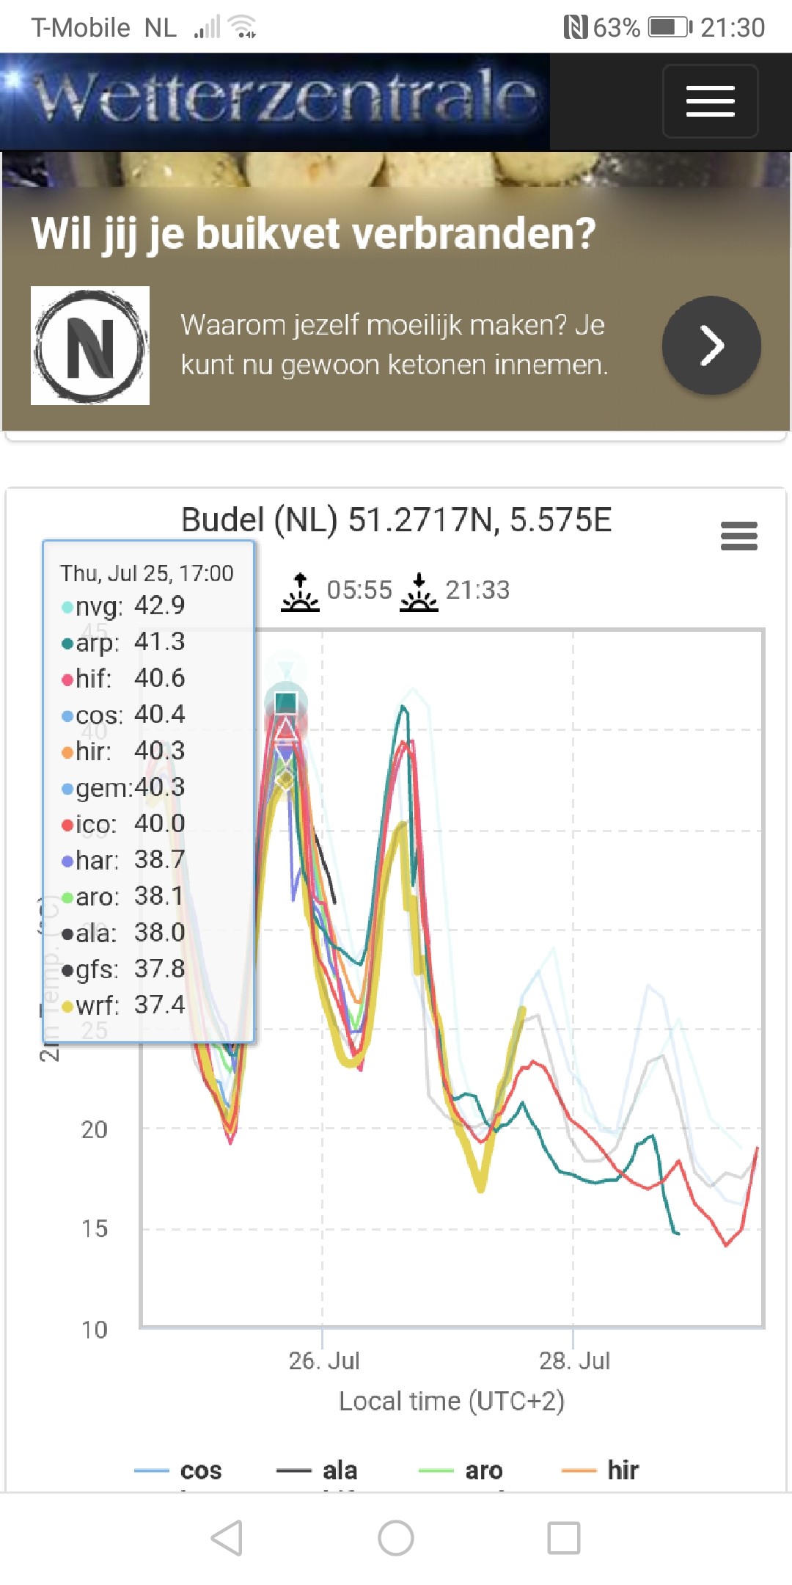The height and width of the screenshot is (1585, 792).
Task: Tap the N logo in the advertisement
Action: click(x=90, y=346)
